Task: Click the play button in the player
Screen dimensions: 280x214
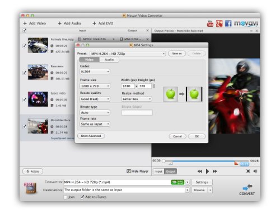Action: 207,171
